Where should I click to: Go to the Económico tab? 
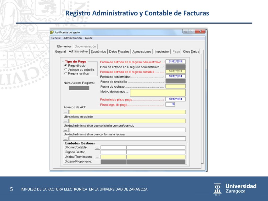[98, 52]
